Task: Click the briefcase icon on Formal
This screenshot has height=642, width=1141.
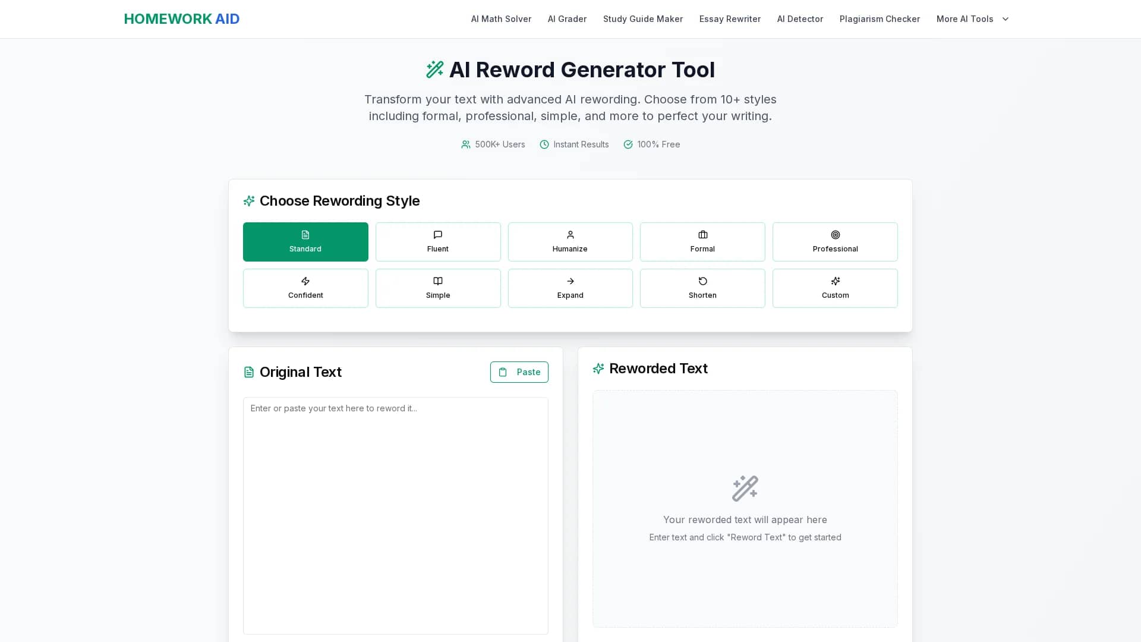Action: pos(703,235)
